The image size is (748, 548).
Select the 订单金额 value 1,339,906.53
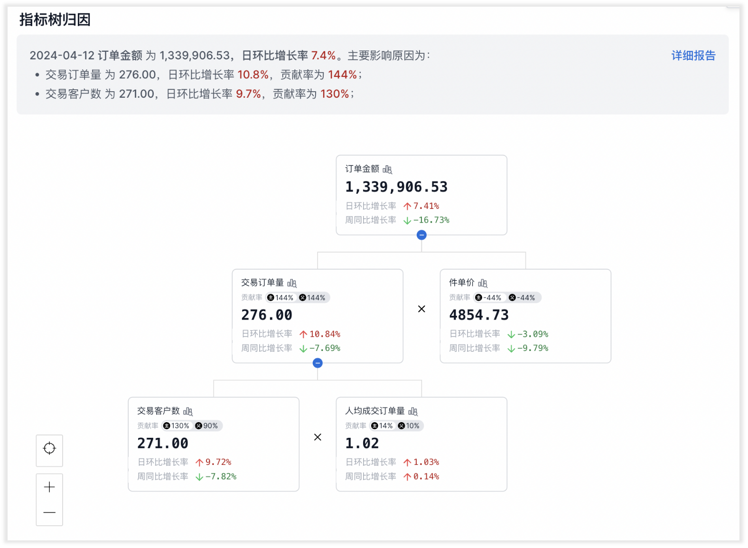[x=396, y=187]
